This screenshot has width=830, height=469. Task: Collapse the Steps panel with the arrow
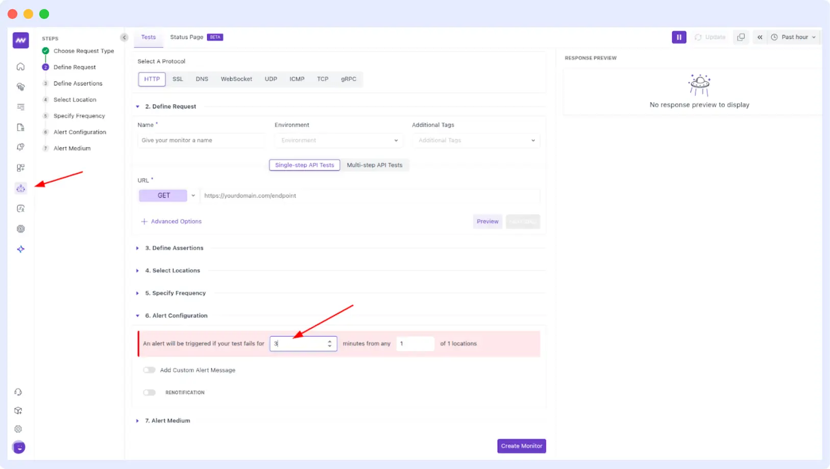pyautogui.click(x=124, y=37)
